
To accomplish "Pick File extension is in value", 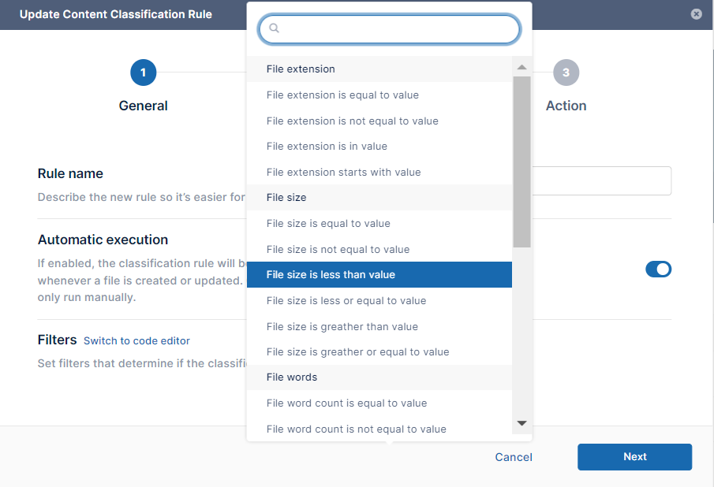I will coord(327,147).
